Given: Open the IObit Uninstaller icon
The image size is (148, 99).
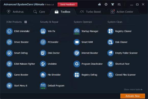Looking at the screenshot, I should coord(9,31).
